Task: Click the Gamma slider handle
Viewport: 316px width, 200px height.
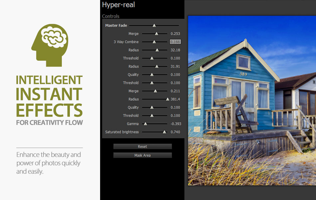Action: pos(145,124)
